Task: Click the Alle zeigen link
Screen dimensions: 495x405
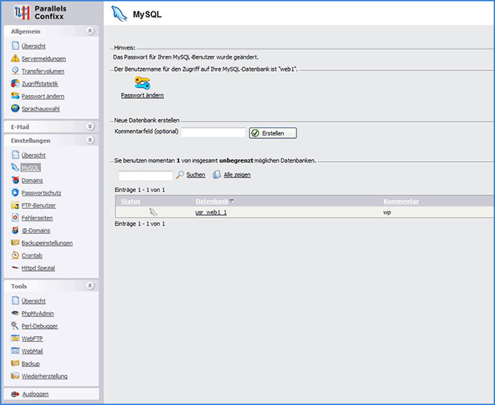Action: tap(237, 175)
